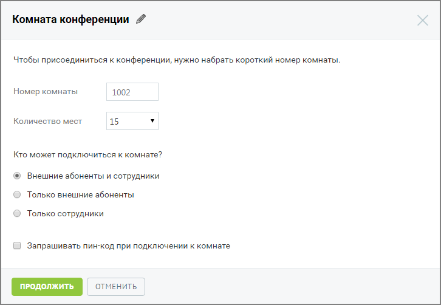The height and width of the screenshot is (305, 441).
Task: Click the hint text about joining the conference
Action: tap(177, 60)
